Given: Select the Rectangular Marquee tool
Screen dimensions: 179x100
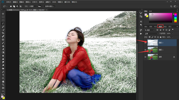Looking at the screenshot, I should pyautogui.click(x=3, y=17).
